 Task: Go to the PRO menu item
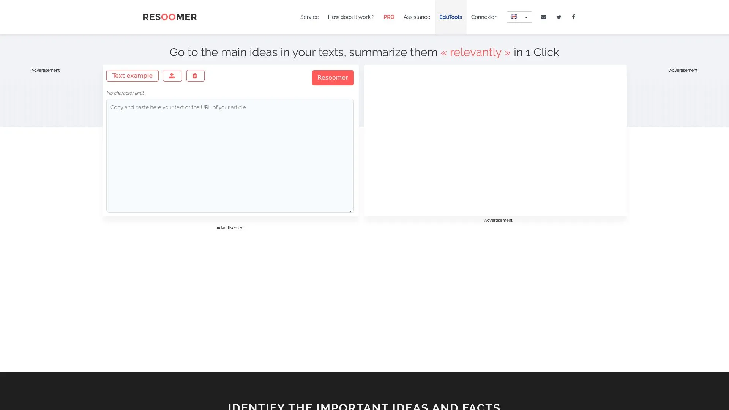[x=389, y=17]
